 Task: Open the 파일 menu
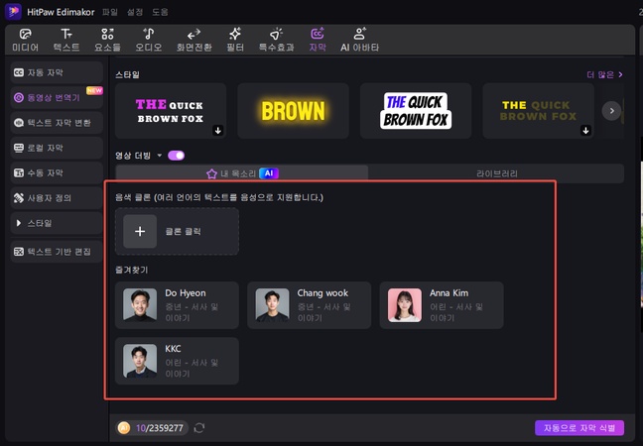(110, 12)
